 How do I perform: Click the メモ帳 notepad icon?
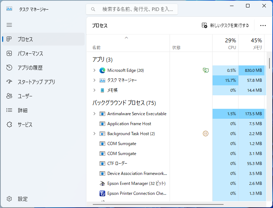102,90
